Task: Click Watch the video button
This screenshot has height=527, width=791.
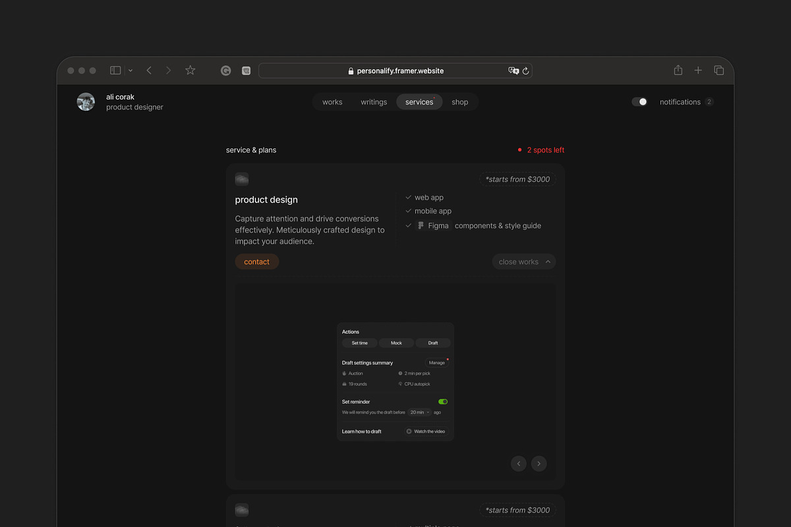Action: [x=426, y=431]
